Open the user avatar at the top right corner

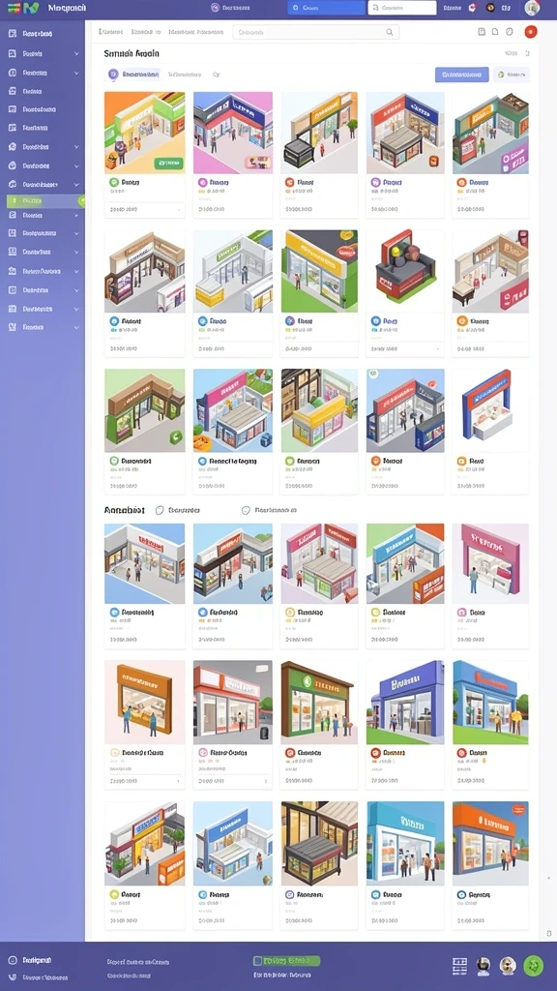click(532, 8)
